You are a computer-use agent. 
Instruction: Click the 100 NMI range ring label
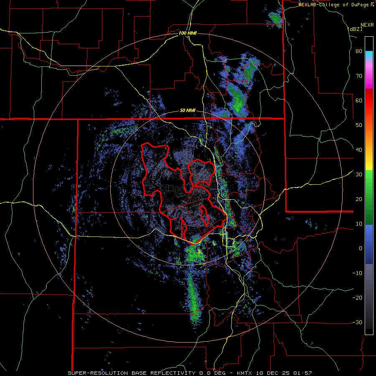click(x=188, y=33)
